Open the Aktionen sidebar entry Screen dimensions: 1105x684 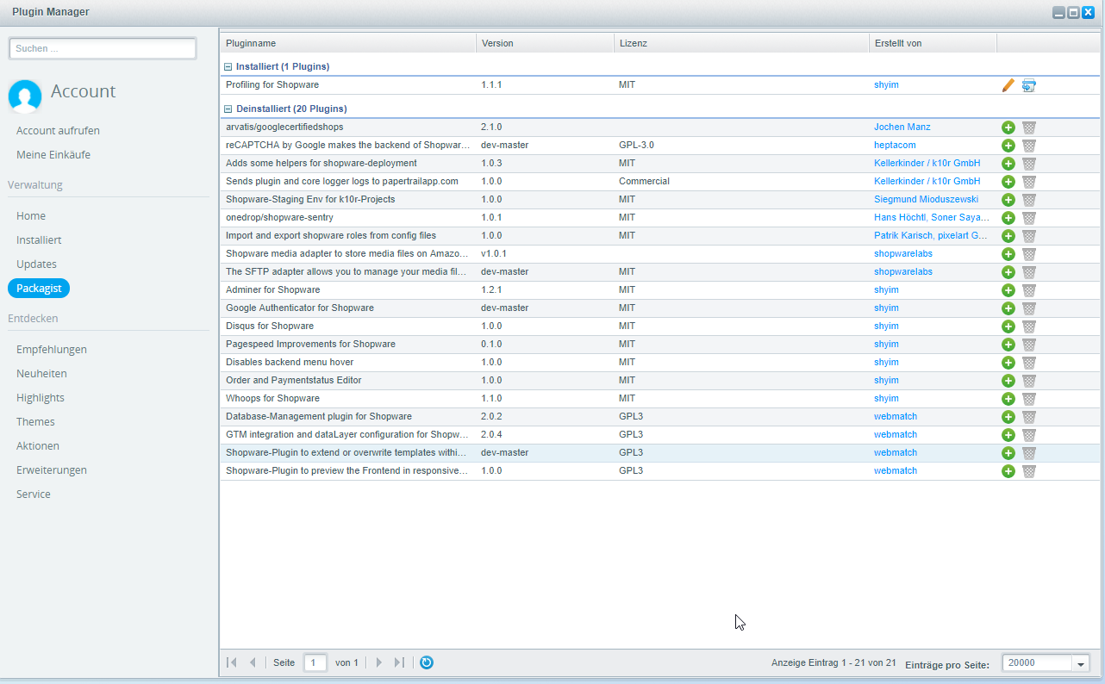(x=38, y=446)
